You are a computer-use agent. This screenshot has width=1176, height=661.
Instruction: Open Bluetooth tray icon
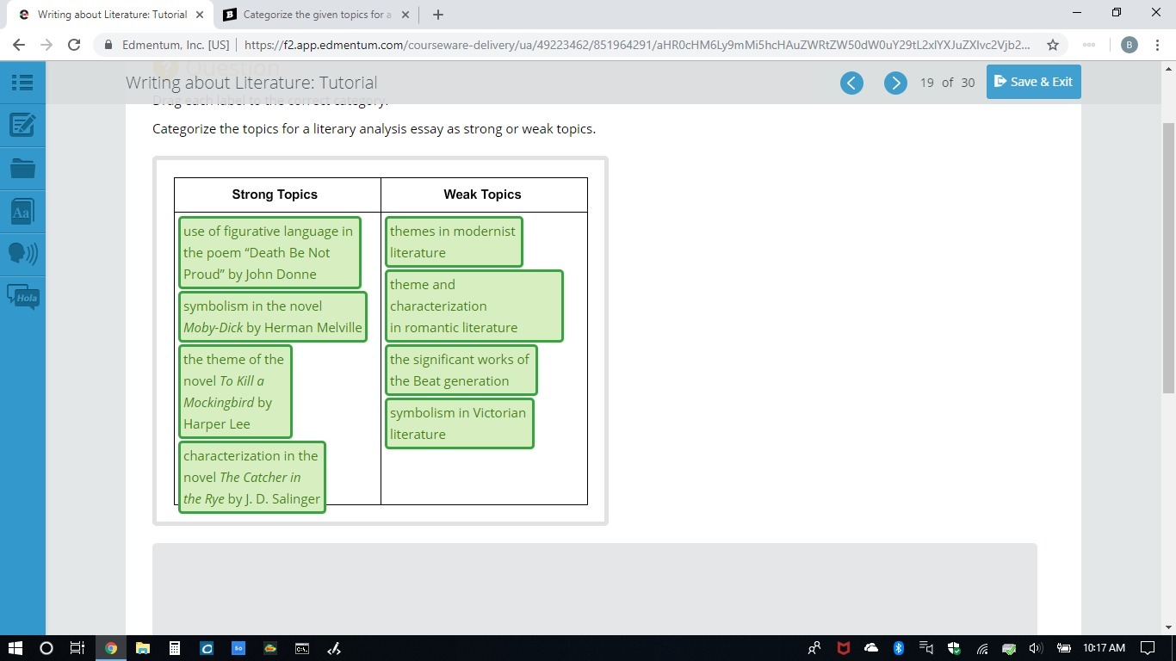(x=899, y=648)
